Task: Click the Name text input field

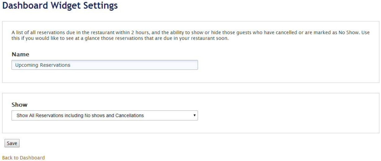Action: click(104, 65)
